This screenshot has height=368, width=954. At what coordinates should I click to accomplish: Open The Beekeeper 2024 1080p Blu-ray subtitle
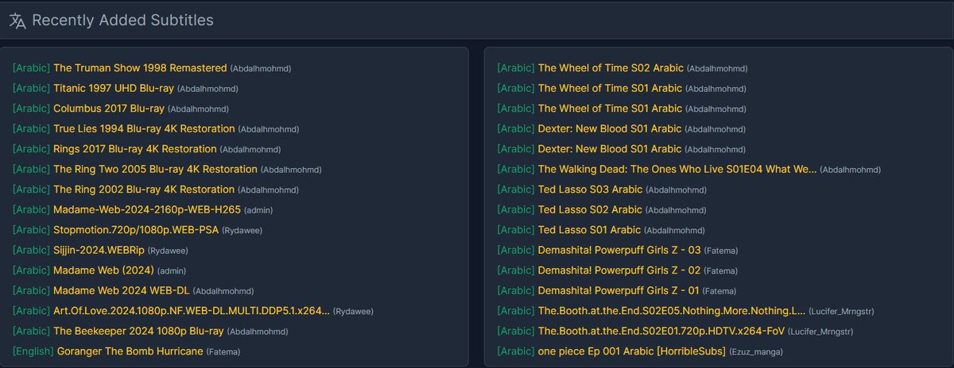point(138,331)
